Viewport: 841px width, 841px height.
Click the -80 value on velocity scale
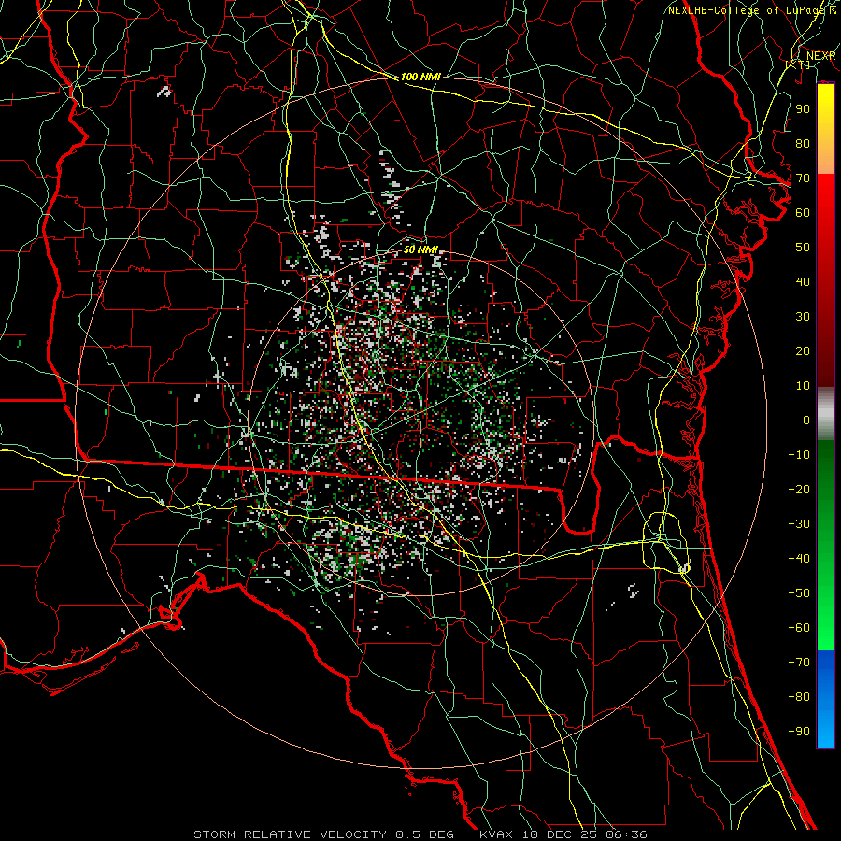pyautogui.click(x=799, y=697)
